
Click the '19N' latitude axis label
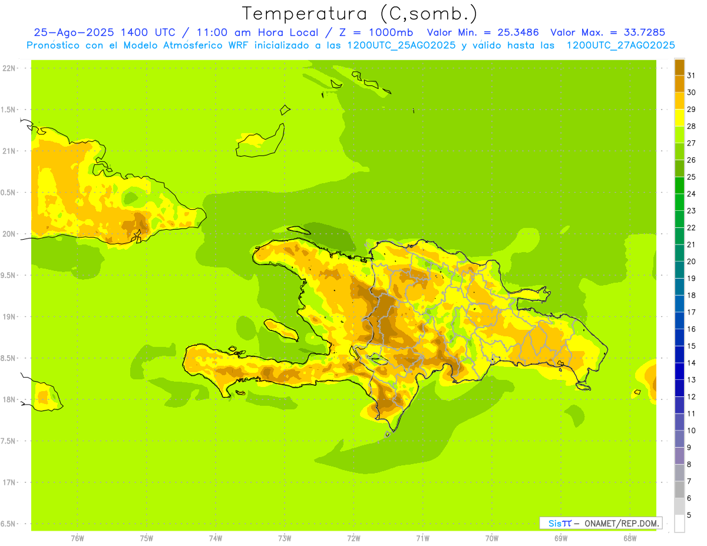9,316
